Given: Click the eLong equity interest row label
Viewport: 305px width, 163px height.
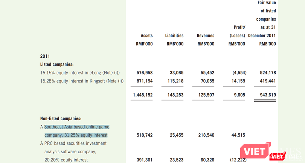Looking at the screenshot, I should click(82, 72).
